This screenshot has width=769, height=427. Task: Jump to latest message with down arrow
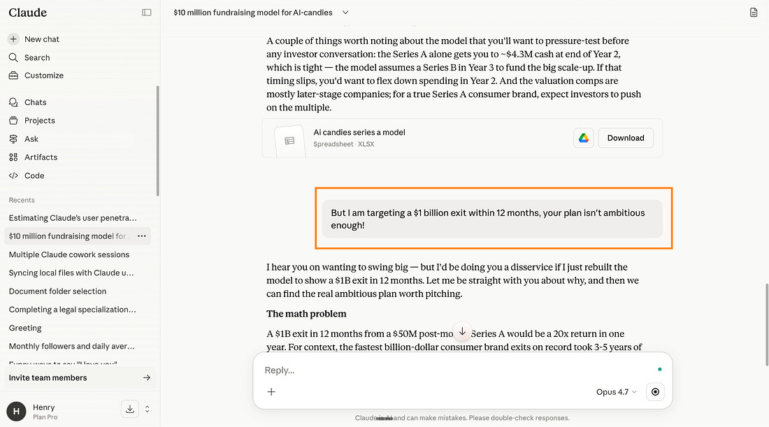pos(462,332)
